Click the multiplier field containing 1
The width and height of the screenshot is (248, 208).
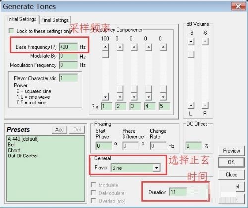pyautogui.click(x=107, y=106)
